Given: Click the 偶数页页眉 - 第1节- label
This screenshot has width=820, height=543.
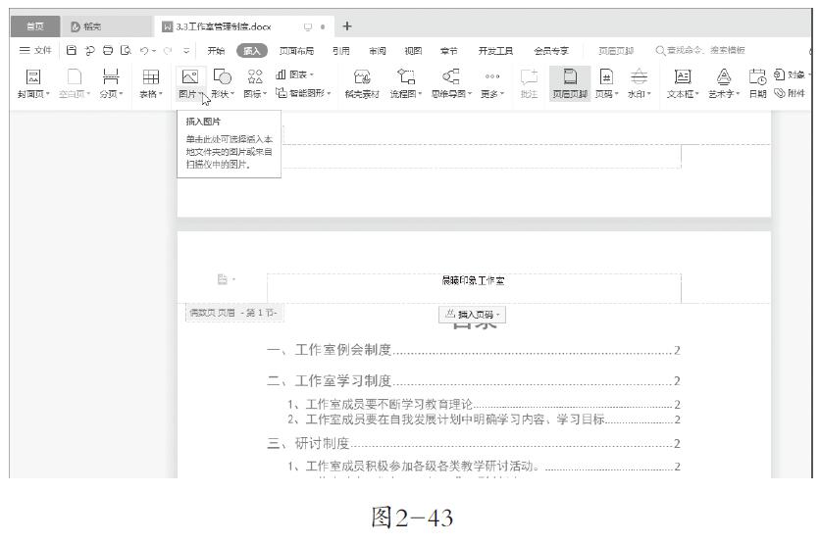Looking at the screenshot, I should point(233,313).
